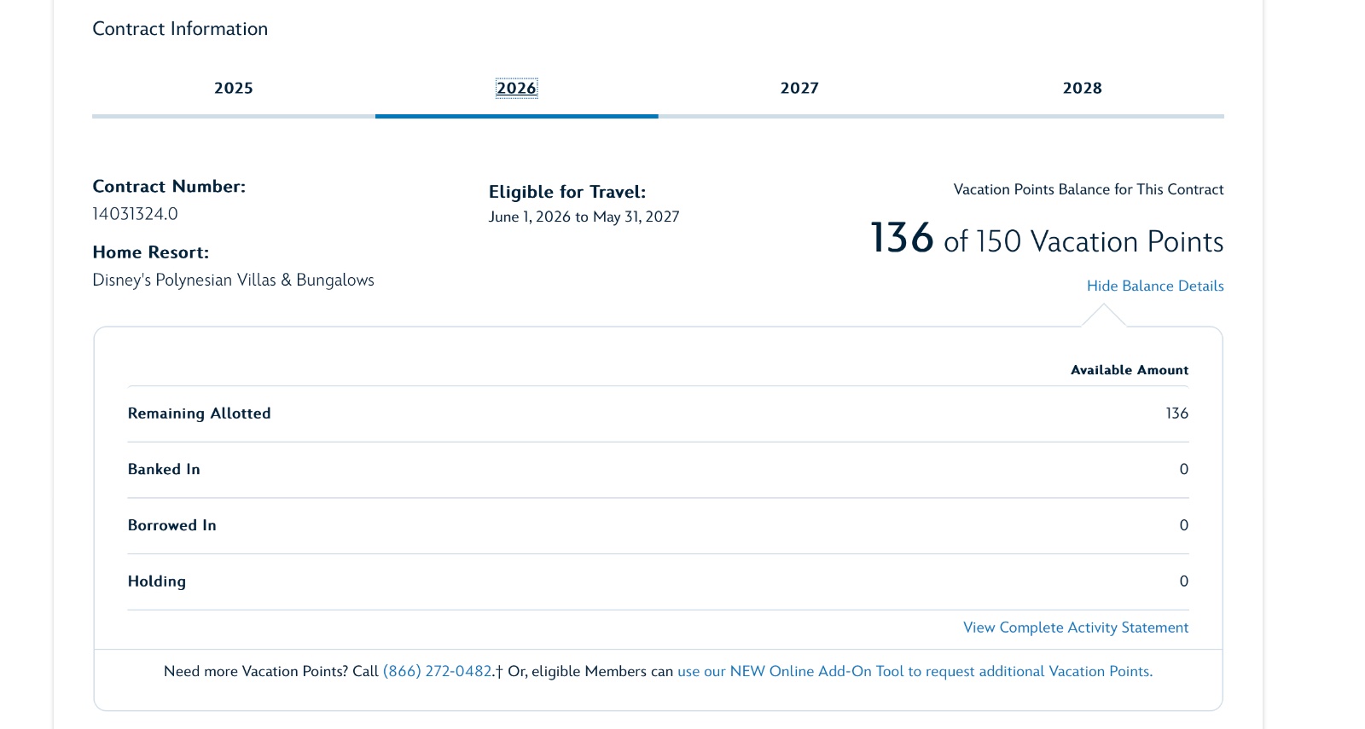Click the Remaining Allotted value of 136
1365x729 pixels.
click(x=1176, y=414)
